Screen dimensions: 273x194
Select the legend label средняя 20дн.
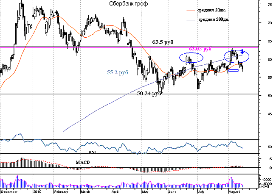click(x=211, y=10)
